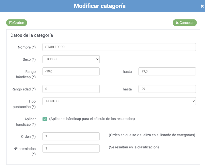Click the Tipo puntuación label
Screen dimensions: 205x168
point(24,104)
